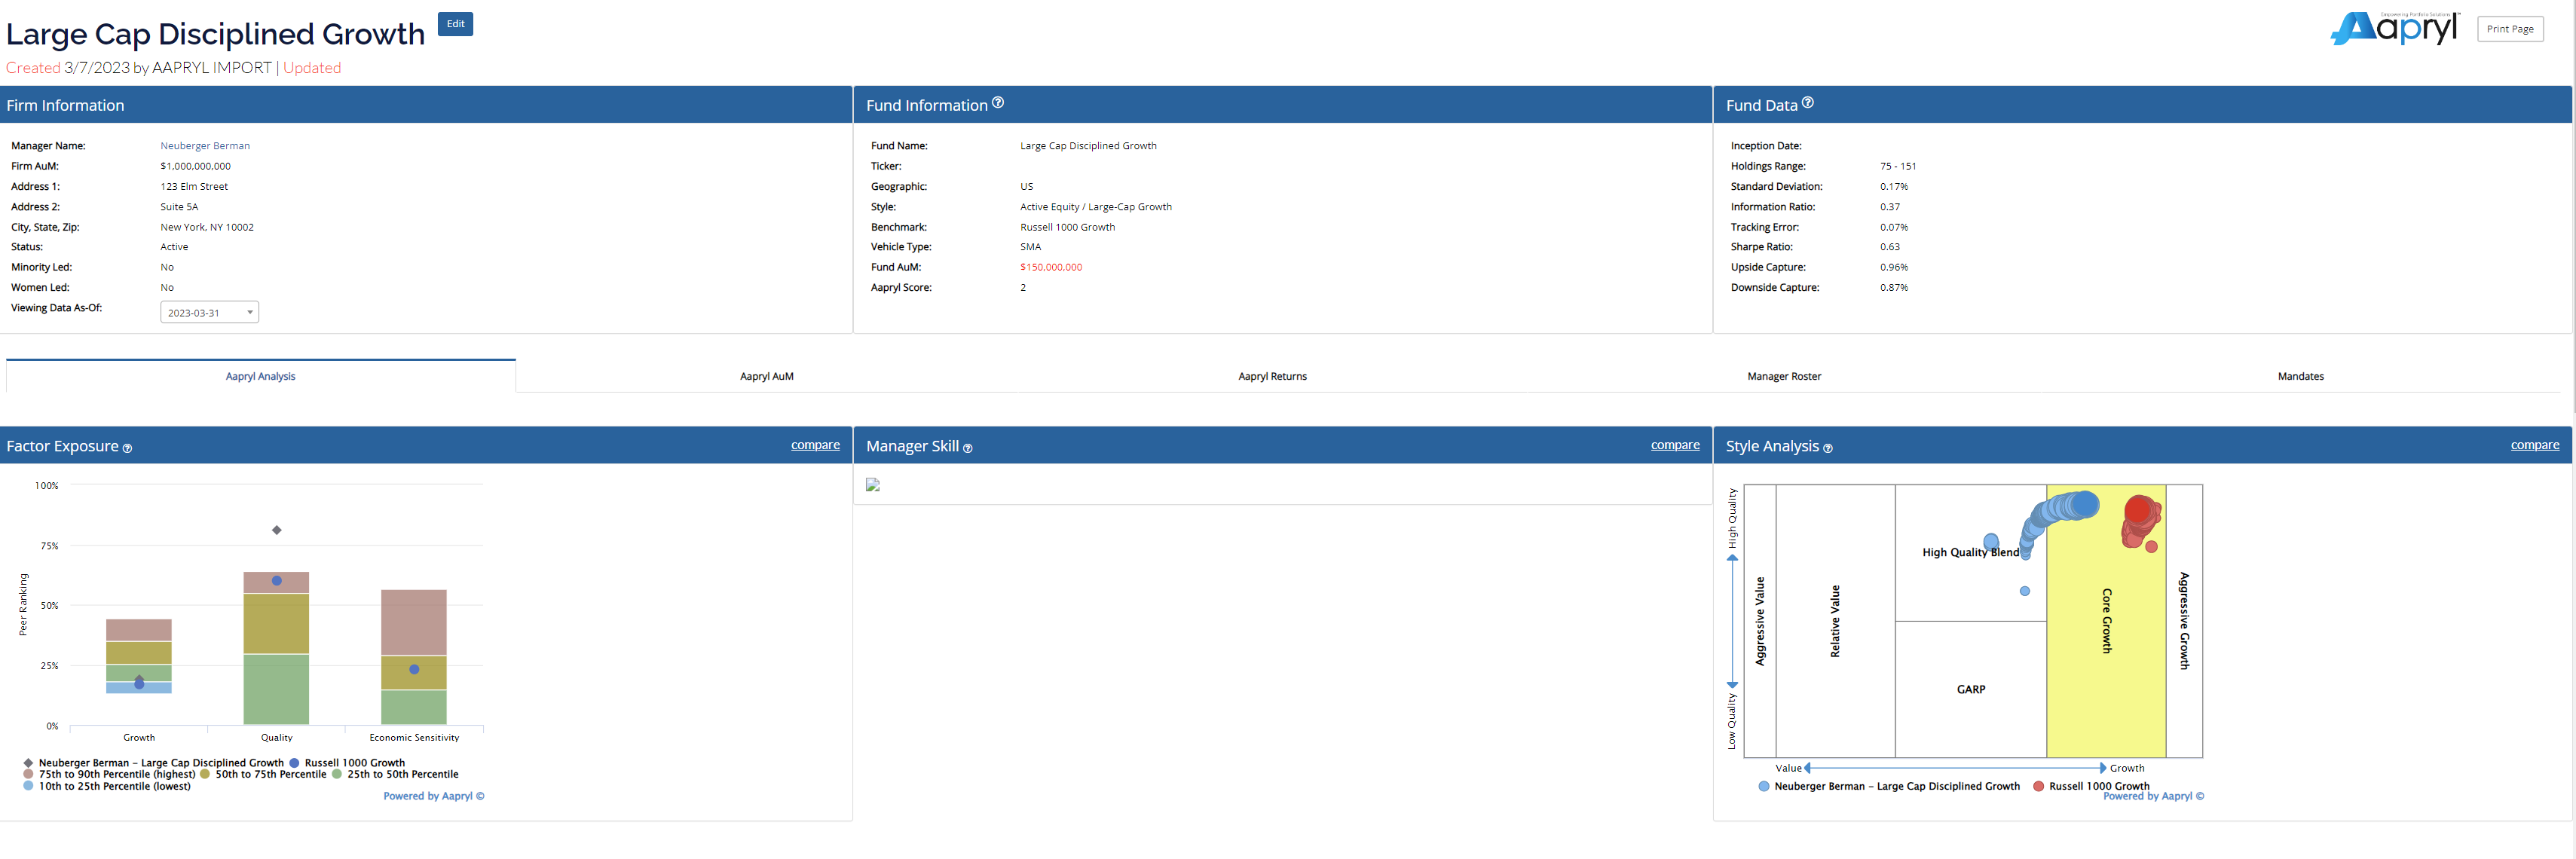2576x859 pixels.
Task: Click the Information Ratio value 0.37
Action: pyautogui.click(x=1890, y=207)
